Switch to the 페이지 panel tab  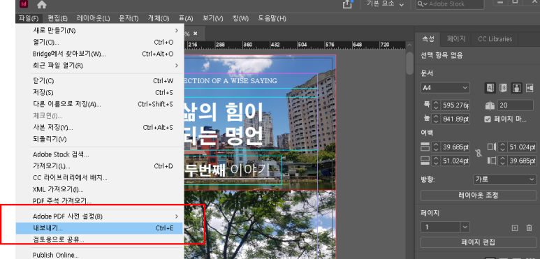click(x=456, y=39)
